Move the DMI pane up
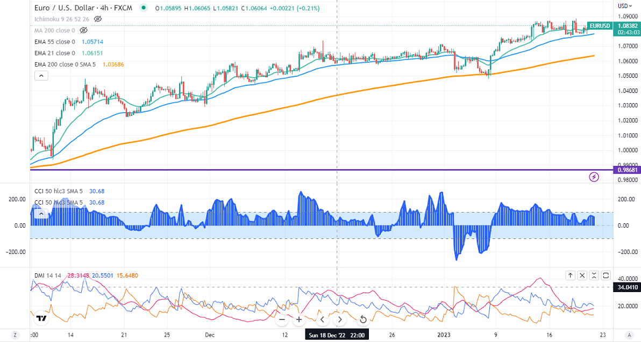Screen dimensions: 641x342 point(570,275)
